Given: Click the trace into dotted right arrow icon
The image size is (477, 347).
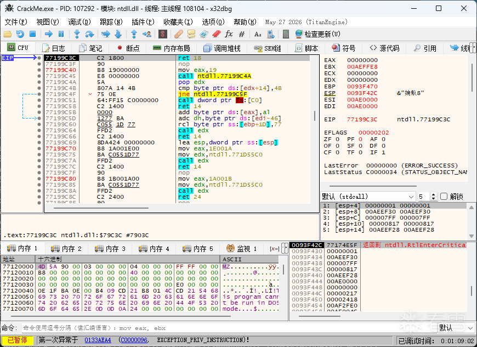Looking at the screenshot, I should pos(106,34).
